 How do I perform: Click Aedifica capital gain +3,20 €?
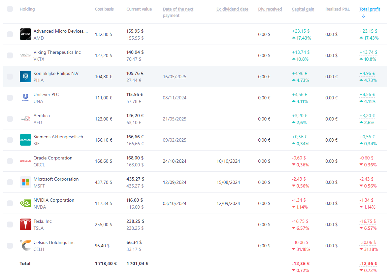click(x=299, y=116)
